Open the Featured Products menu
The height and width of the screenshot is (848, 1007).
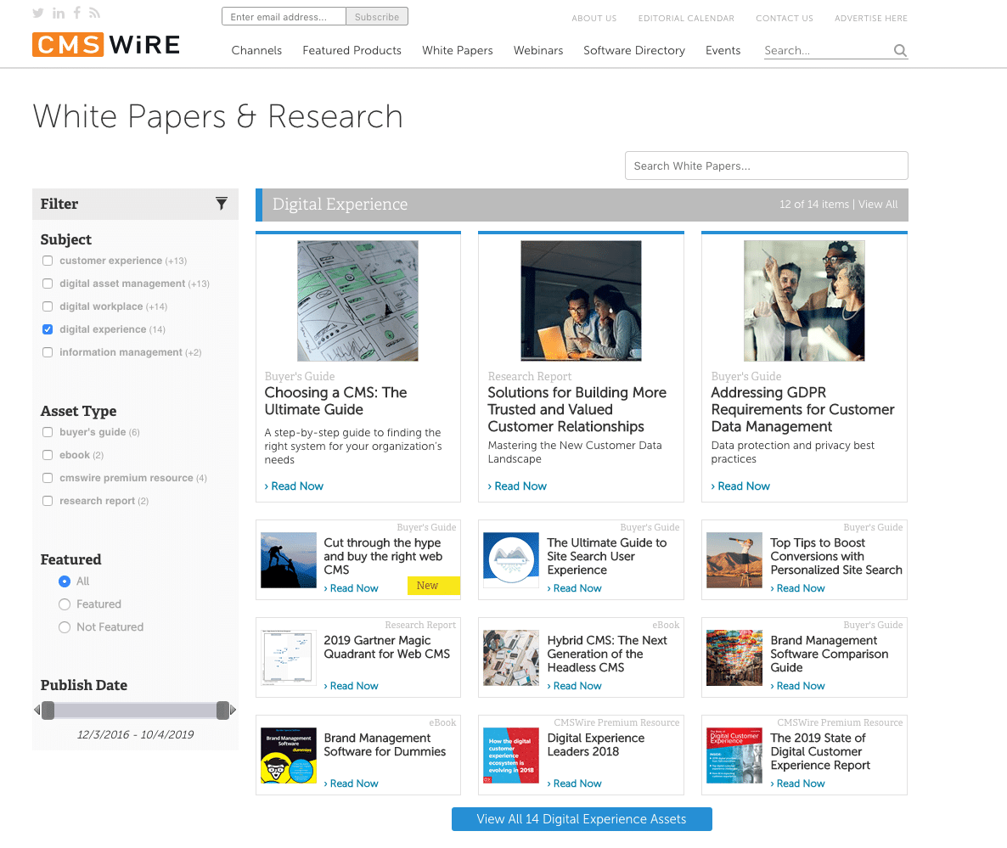tap(352, 50)
